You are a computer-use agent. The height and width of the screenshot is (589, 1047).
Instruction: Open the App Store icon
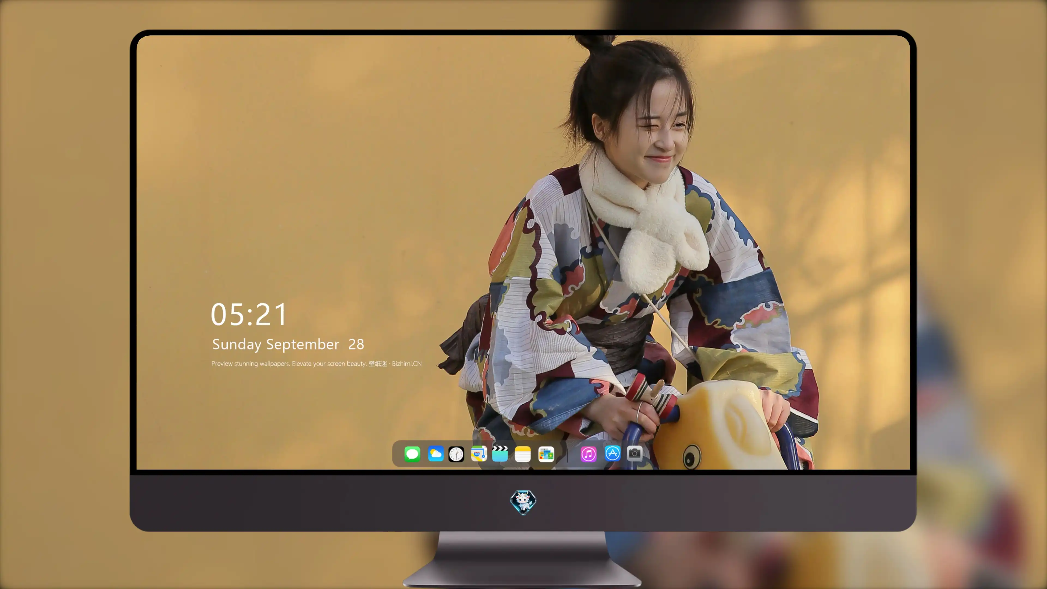point(612,453)
